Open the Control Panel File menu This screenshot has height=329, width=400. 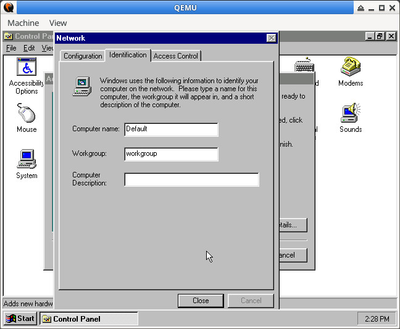[11, 48]
